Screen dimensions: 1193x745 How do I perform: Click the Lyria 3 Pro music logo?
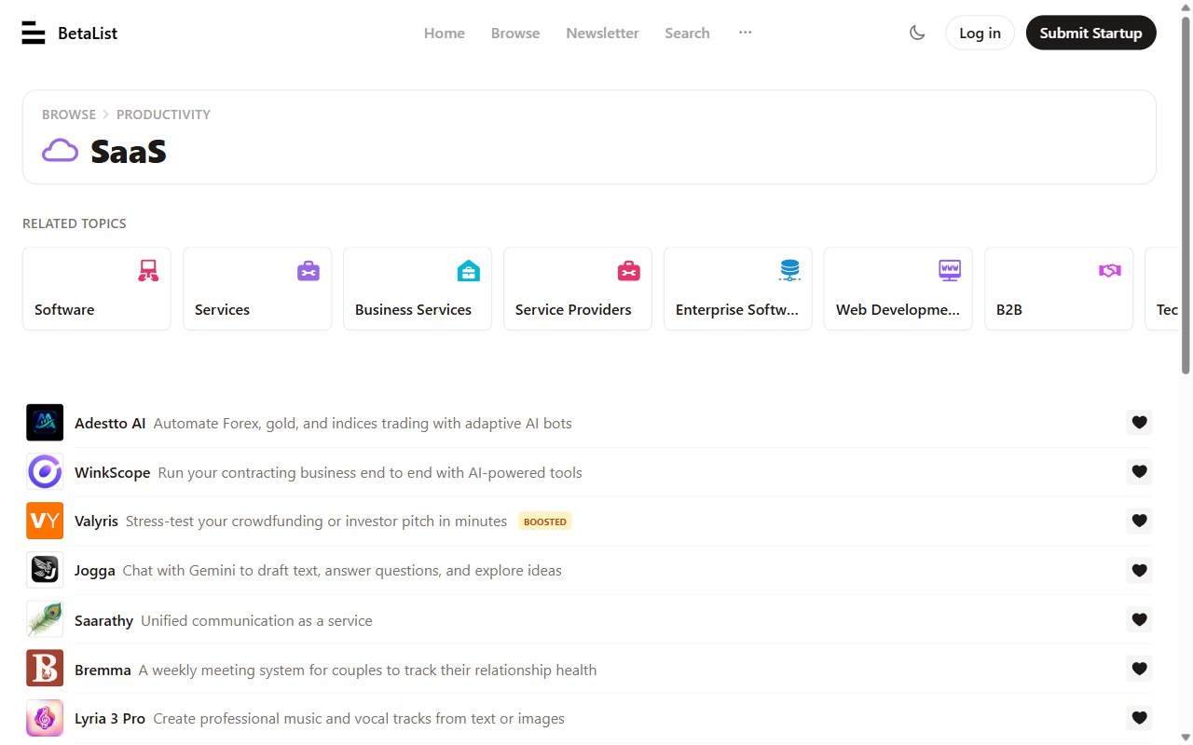point(45,718)
